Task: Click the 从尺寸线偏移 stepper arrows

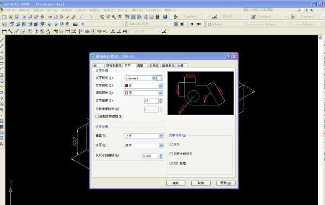Action: tap(160, 156)
